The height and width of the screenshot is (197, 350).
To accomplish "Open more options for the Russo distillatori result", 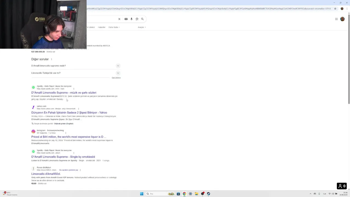I will 80,170.
